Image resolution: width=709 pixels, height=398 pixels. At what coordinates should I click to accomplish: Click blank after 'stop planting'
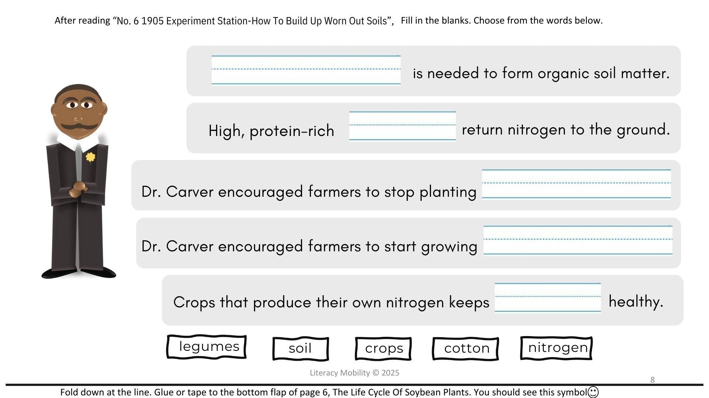[x=576, y=184]
